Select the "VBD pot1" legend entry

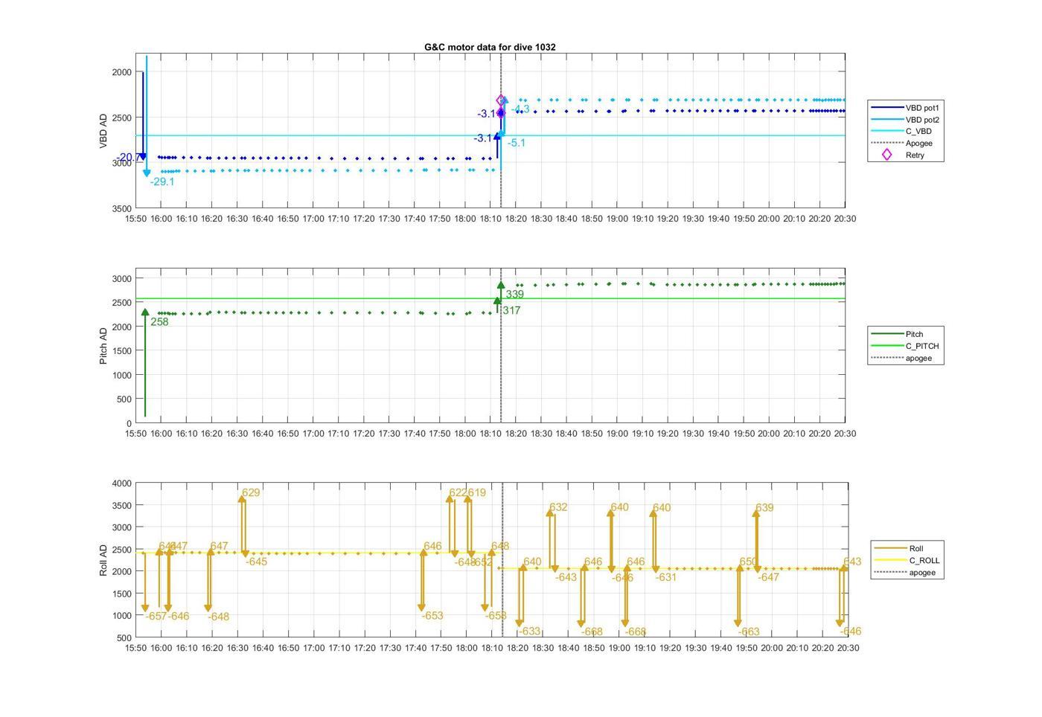[x=905, y=108]
